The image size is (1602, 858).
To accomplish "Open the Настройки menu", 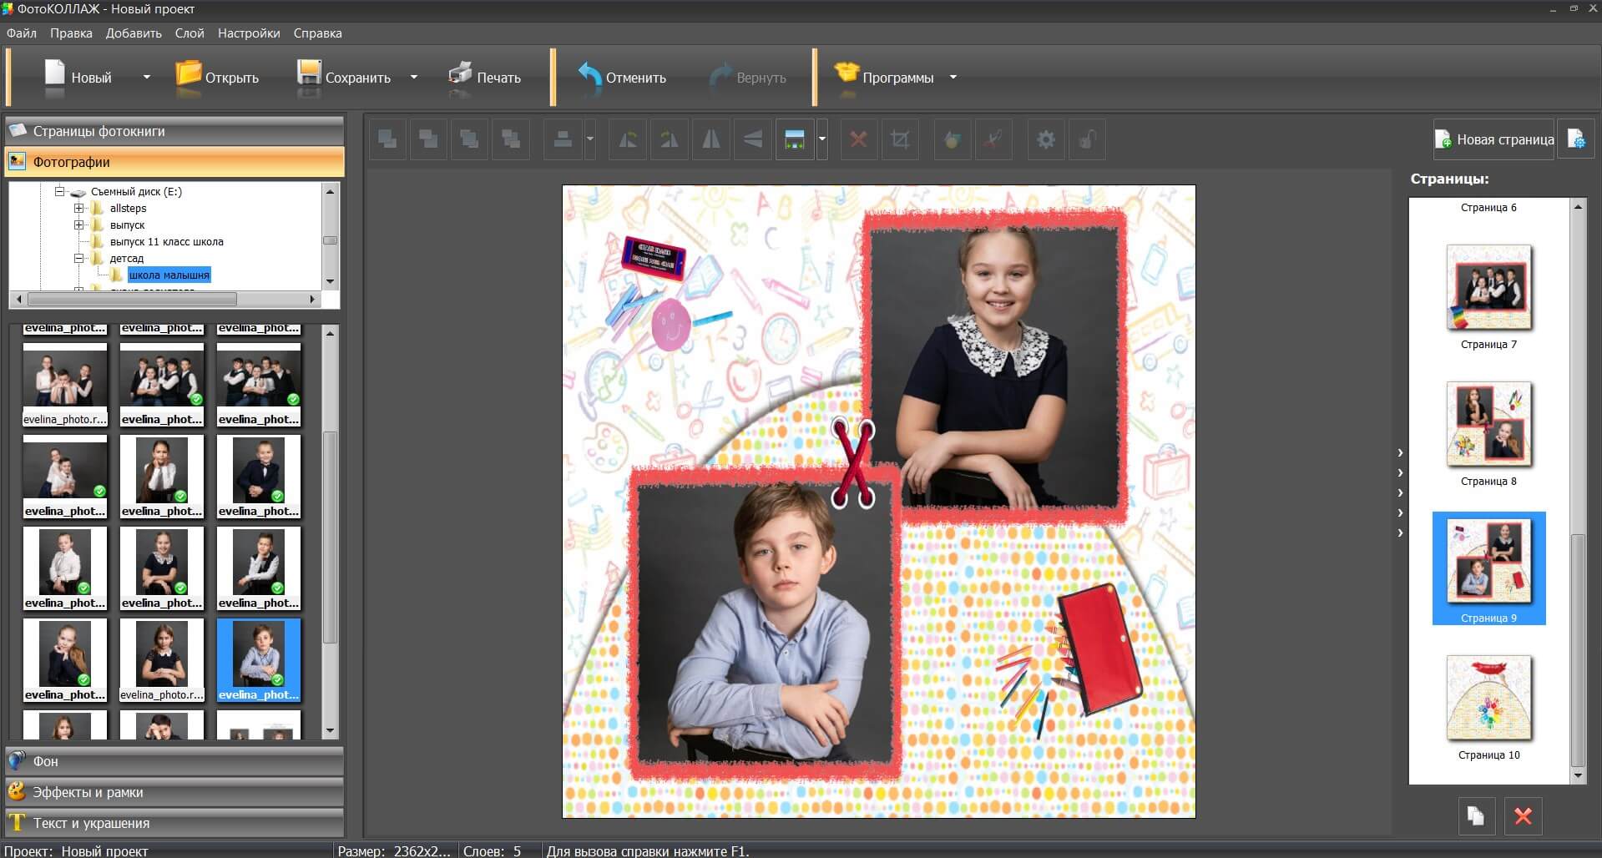I will (x=249, y=33).
